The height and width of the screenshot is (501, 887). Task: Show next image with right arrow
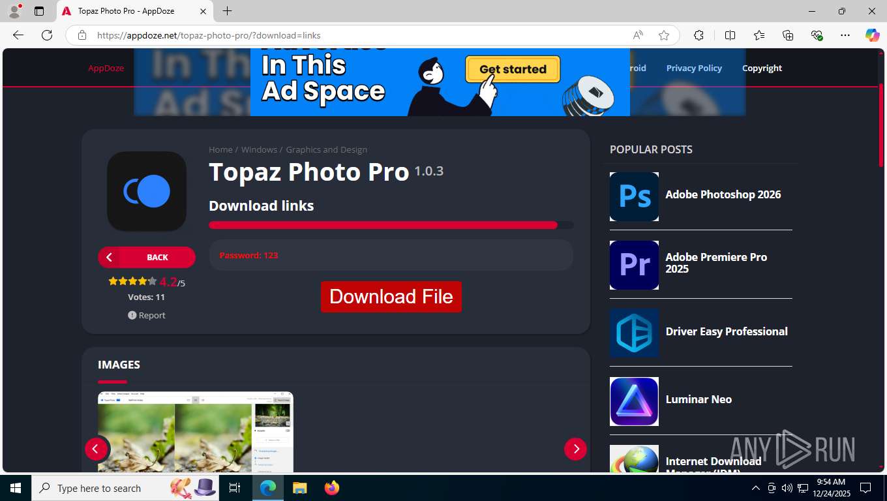(x=575, y=449)
